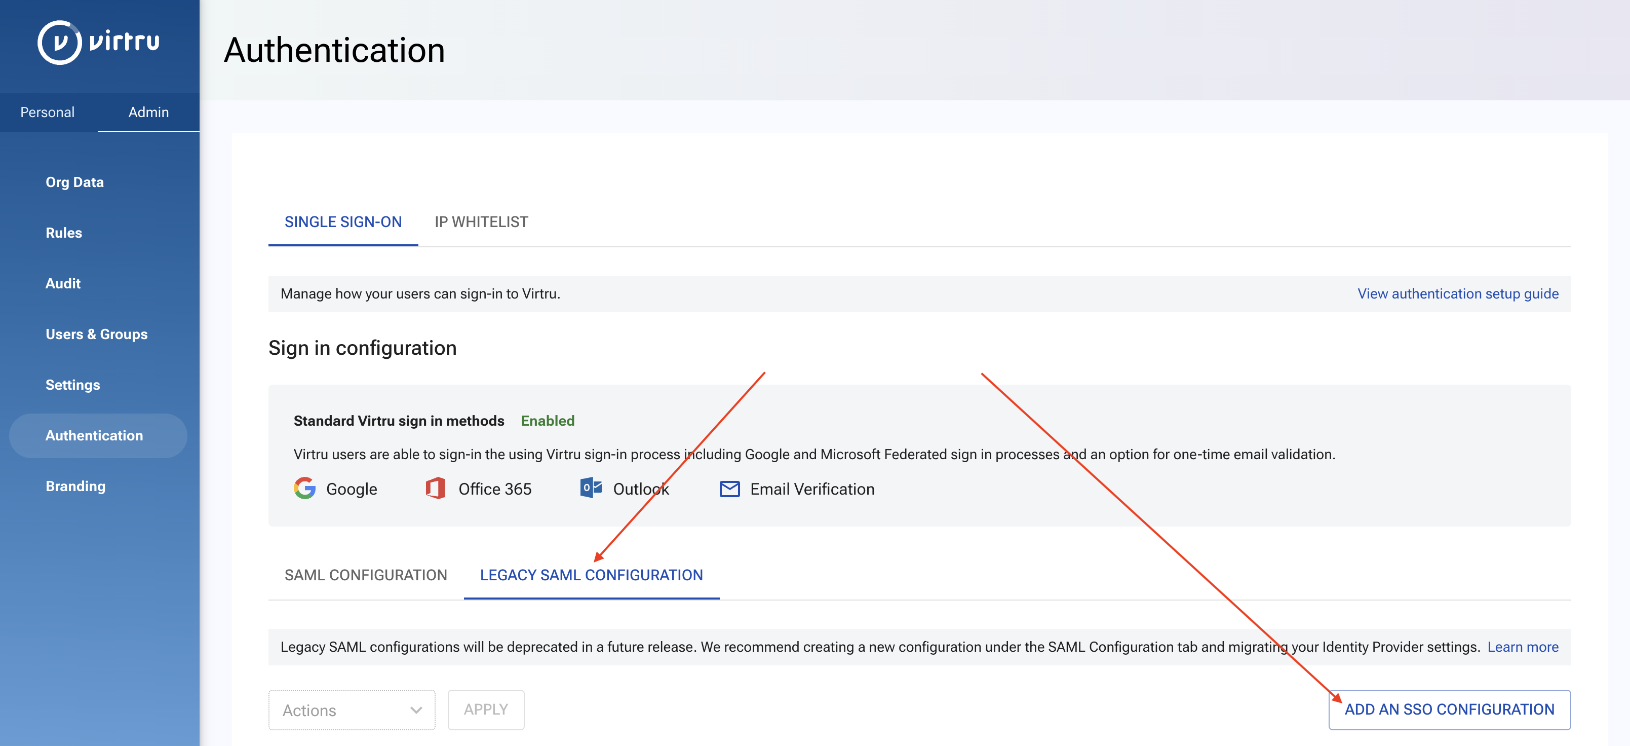Select Authentication in sidebar

click(98, 436)
